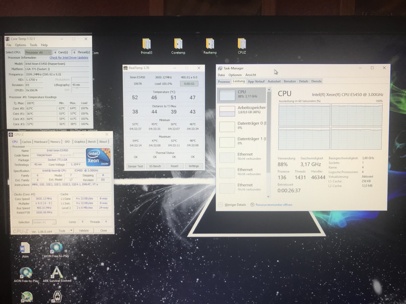Click the Core Temp title bar icon
Screen dimensions: 406x304
[x=8, y=39]
